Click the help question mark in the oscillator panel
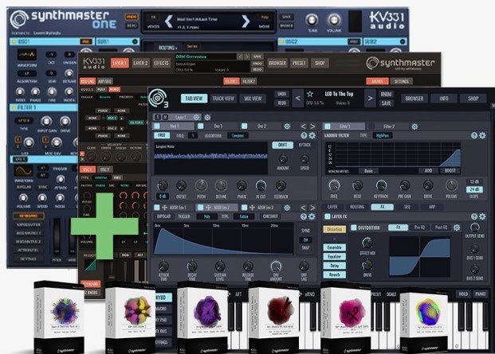The image size is (495, 354). click(304, 135)
